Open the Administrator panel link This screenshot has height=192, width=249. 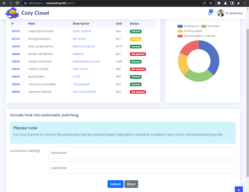(86, 62)
